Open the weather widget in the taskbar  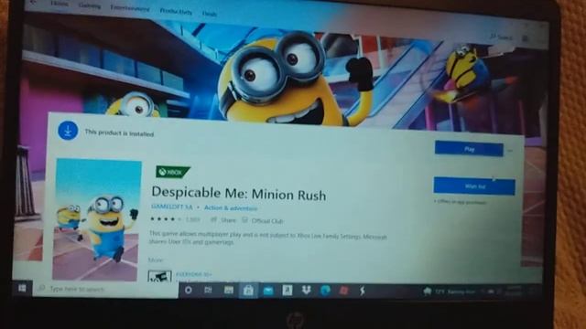(450, 292)
